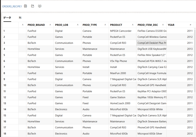
Task: Switch to the データ tab
Action: coord(7,18)
